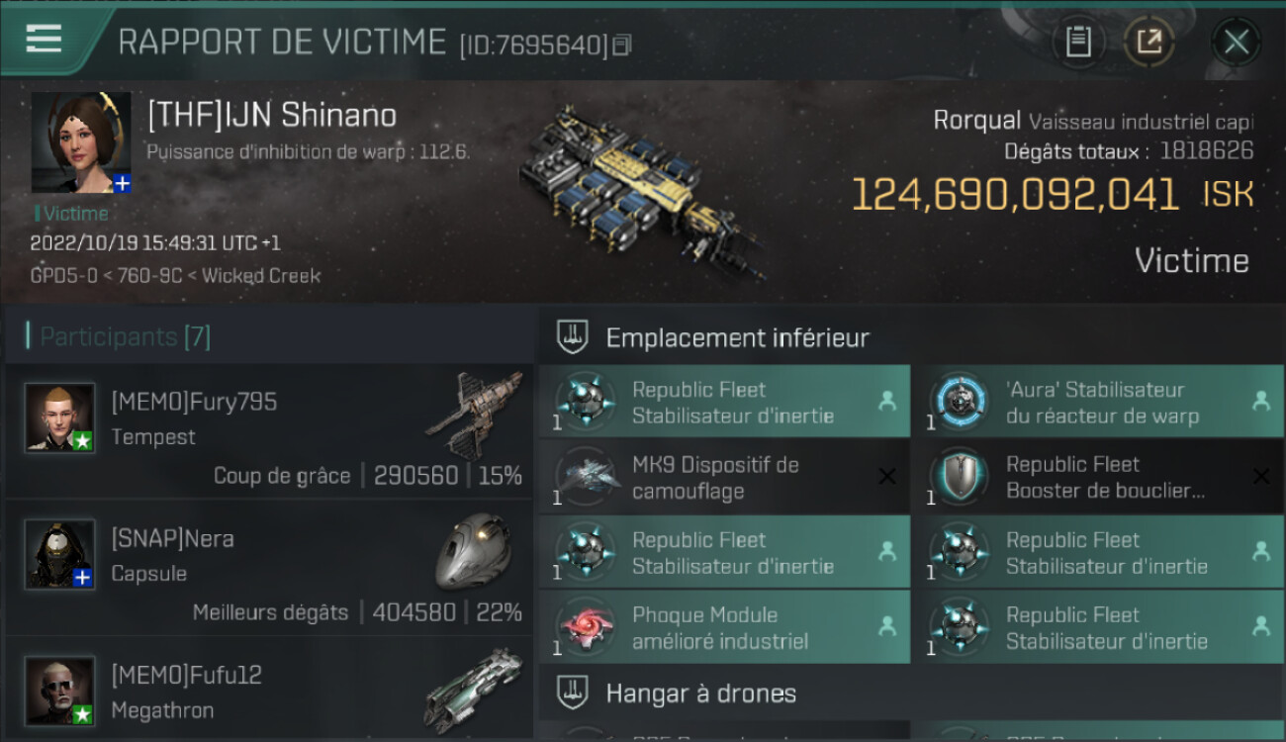Open the Participants [7] list header
The height and width of the screenshot is (742, 1286).
[125, 336]
